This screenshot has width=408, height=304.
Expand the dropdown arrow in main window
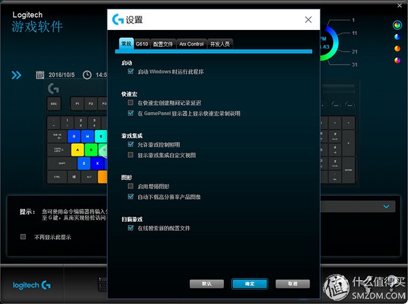[386, 206]
